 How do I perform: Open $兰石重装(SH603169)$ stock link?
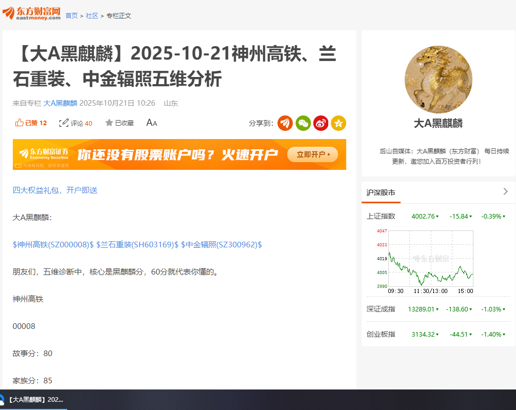137,245
